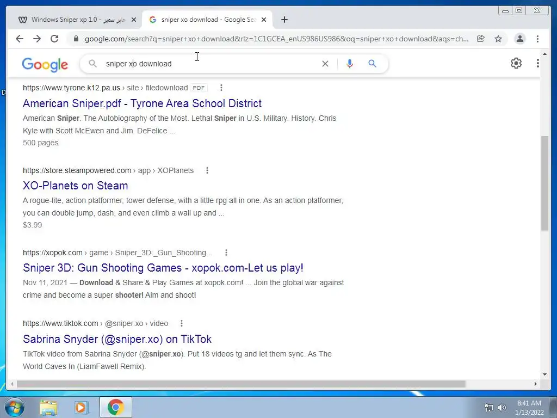Open the taskbar clock and date

coord(529,408)
